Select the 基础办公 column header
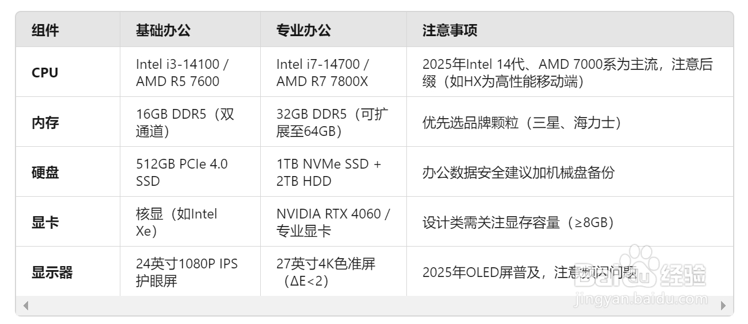This screenshot has width=748, height=324. 163,30
